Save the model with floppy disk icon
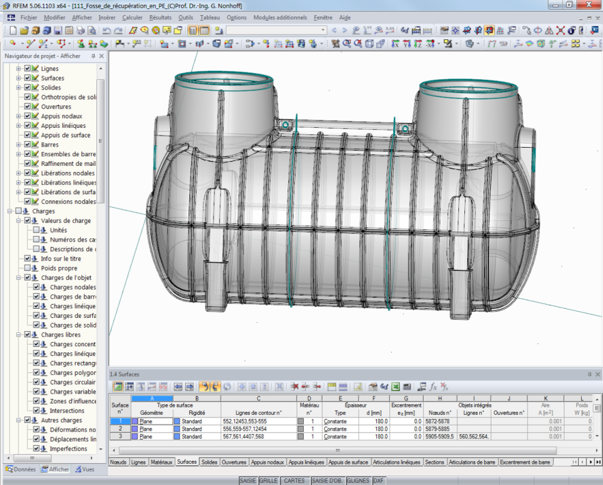 [x=58, y=30]
